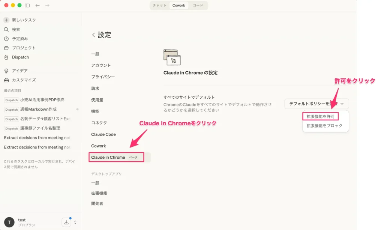Choose 拡張機能を許可 option
Viewport: 384px width, 230px height.
click(x=320, y=116)
